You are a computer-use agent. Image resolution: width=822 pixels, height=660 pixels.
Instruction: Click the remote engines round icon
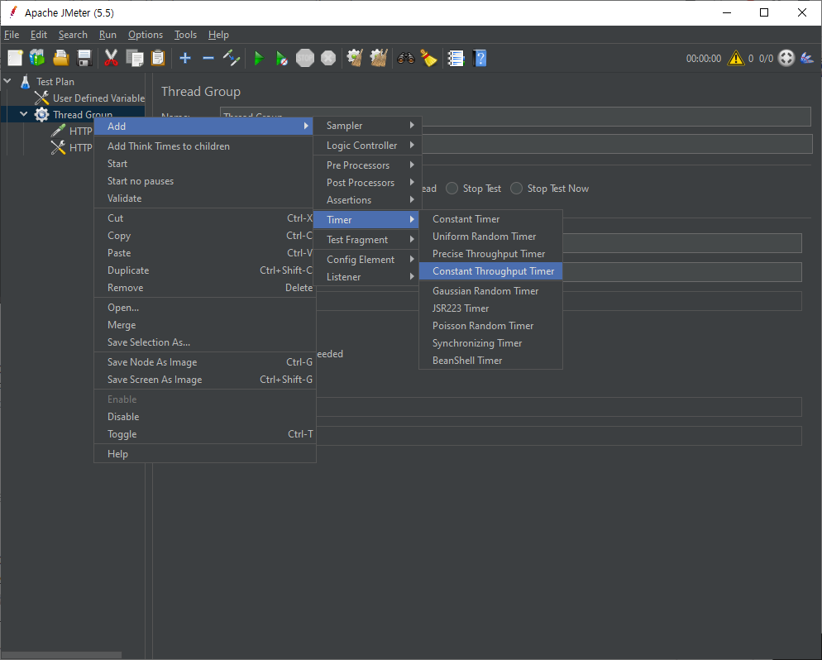786,58
